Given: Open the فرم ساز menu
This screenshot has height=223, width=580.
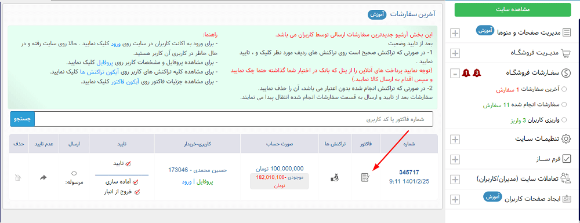Looking at the screenshot, I should 548,159.
